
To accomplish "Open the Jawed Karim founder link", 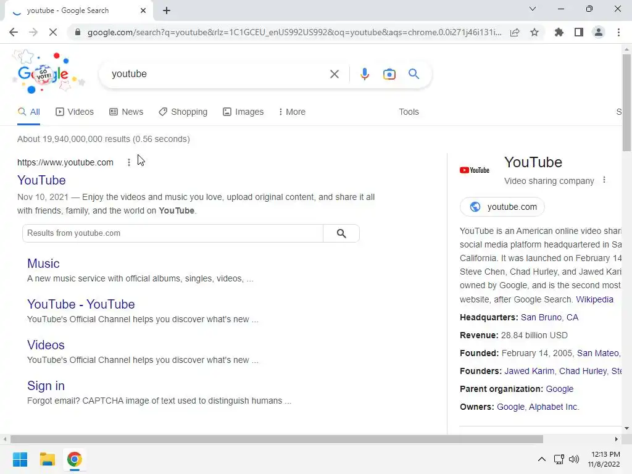I will (x=529, y=371).
